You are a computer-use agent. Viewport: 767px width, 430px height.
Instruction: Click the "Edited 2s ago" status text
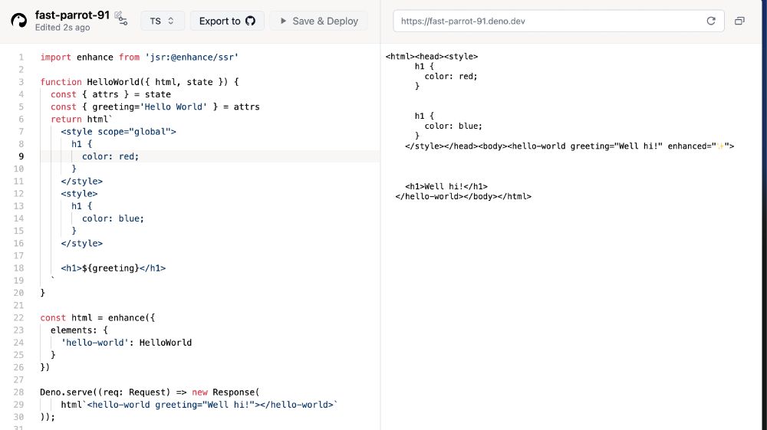coord(62,28)
